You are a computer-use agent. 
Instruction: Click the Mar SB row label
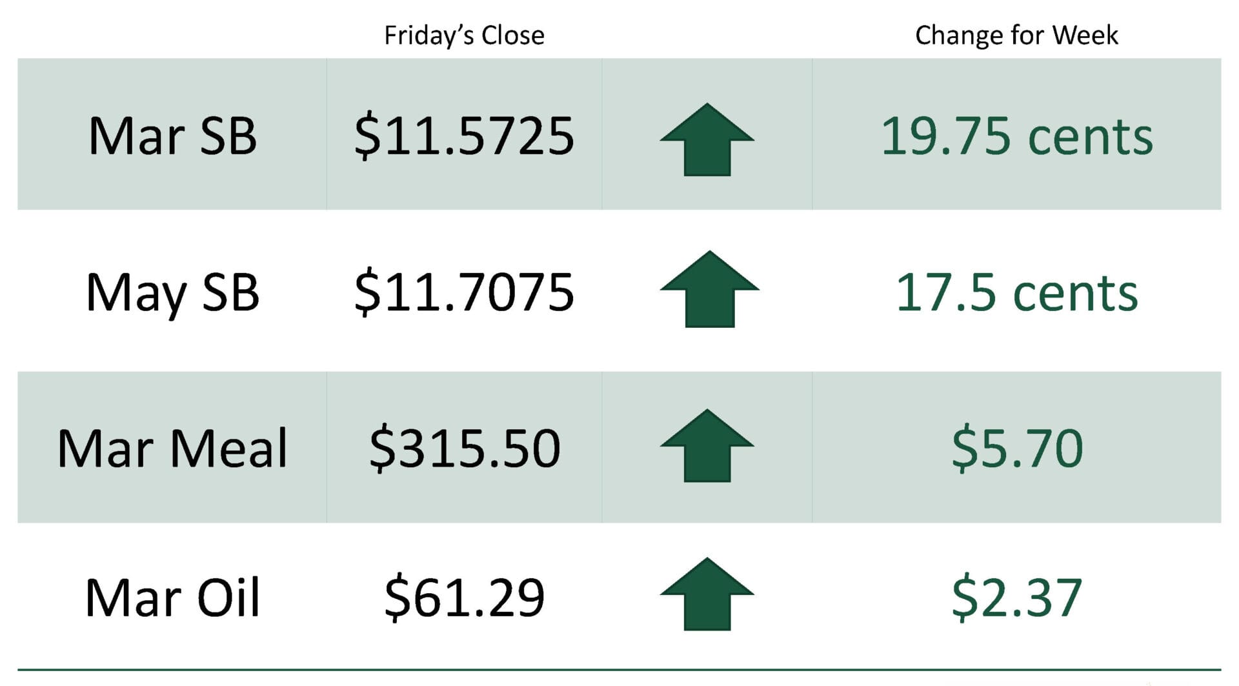[172, 136]
